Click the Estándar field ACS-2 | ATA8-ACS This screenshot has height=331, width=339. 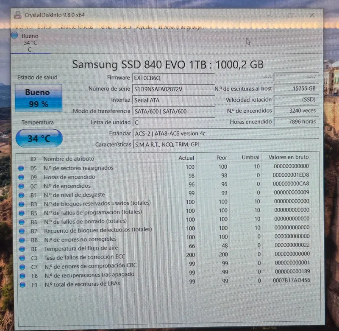tap(226, 134)
